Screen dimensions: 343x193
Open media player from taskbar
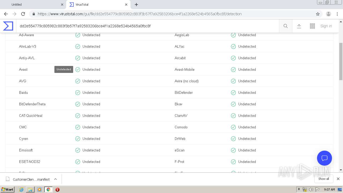coord(39,190)
